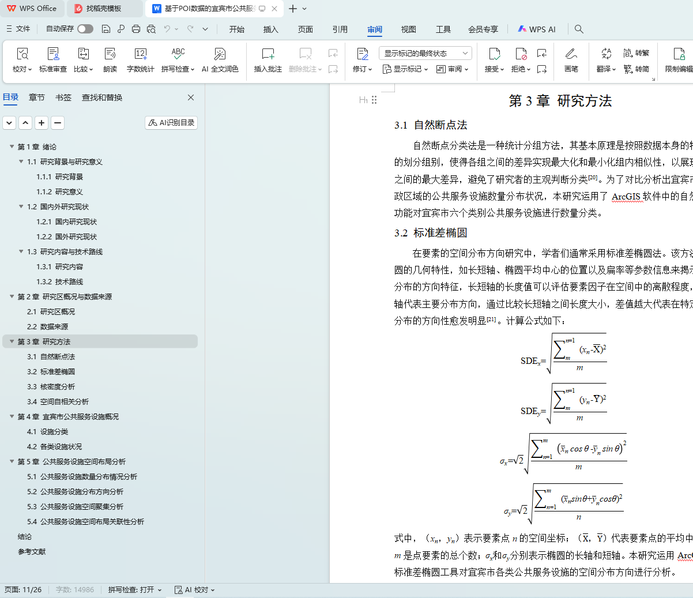Click the 校对 proofreading icon
This screenshot has height=598, width=693.
point(22,54)
